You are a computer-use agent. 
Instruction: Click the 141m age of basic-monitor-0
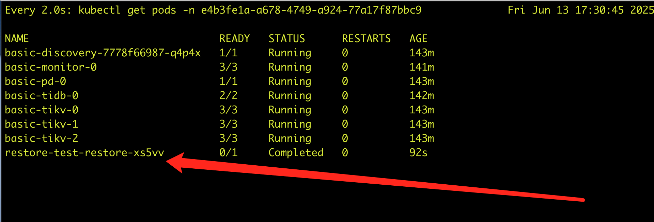tap(421, 67)
